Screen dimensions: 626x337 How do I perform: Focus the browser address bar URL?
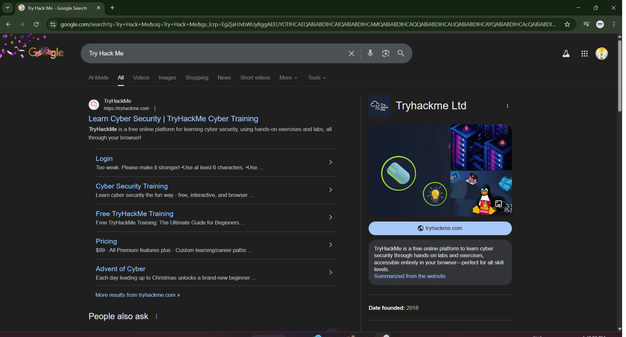coord(308,24)
